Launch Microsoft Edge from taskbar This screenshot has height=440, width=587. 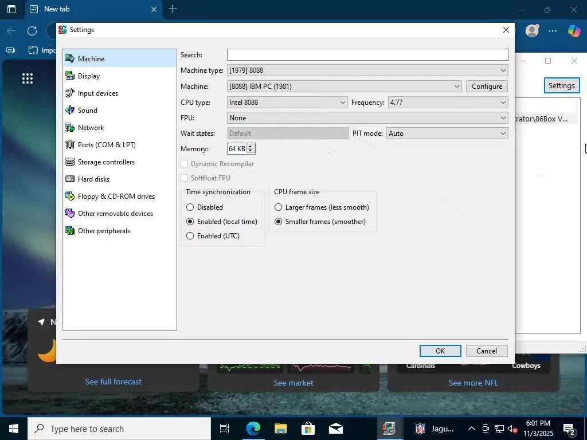[x=253, y=429]
